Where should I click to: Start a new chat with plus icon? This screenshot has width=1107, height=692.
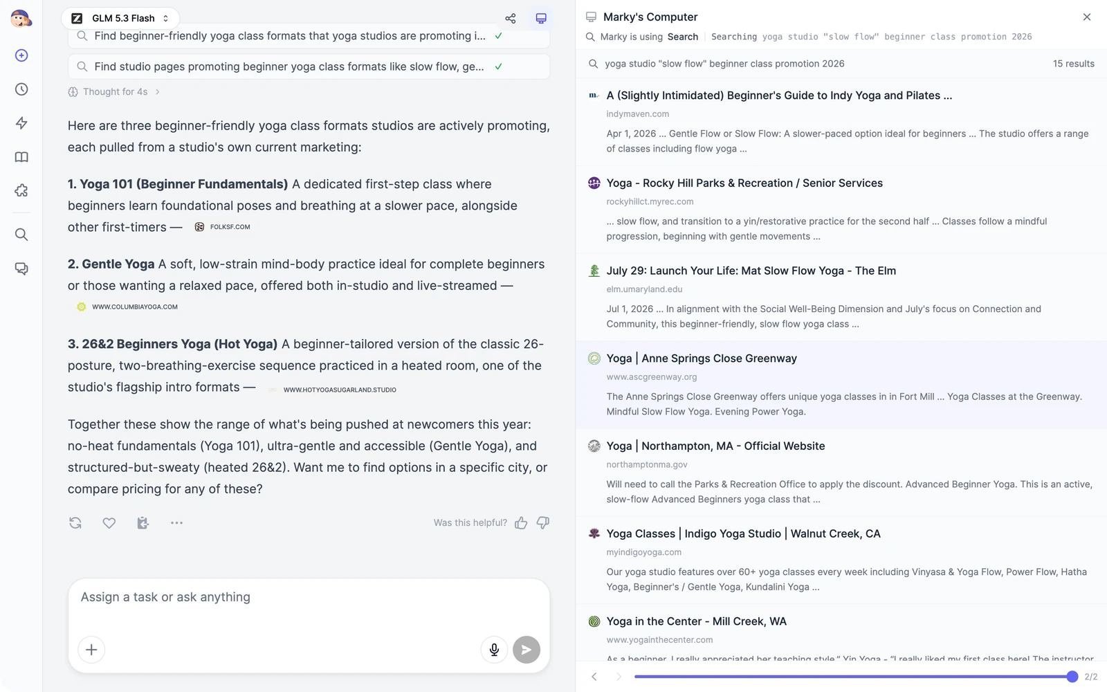[21, 55]
